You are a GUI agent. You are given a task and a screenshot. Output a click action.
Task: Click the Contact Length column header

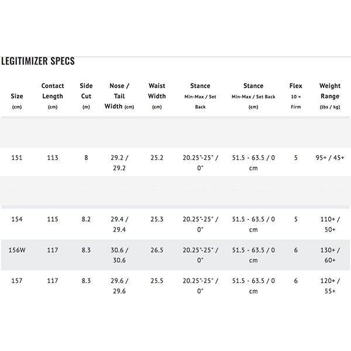[53, 96]
